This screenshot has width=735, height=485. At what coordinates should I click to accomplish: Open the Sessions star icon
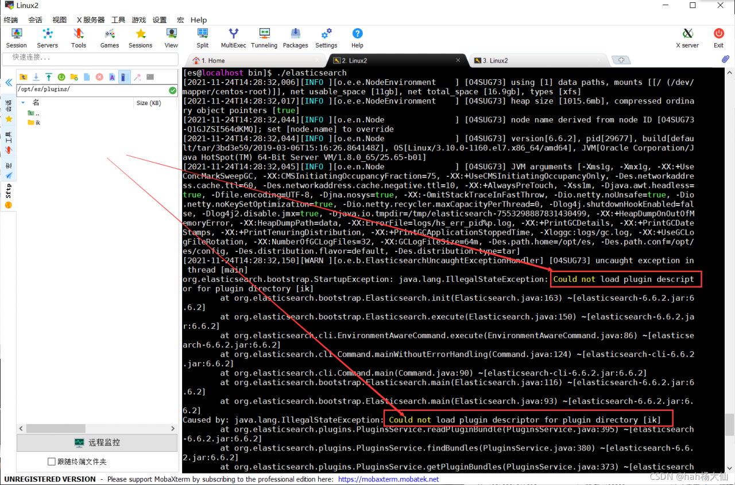pos(141,38)
